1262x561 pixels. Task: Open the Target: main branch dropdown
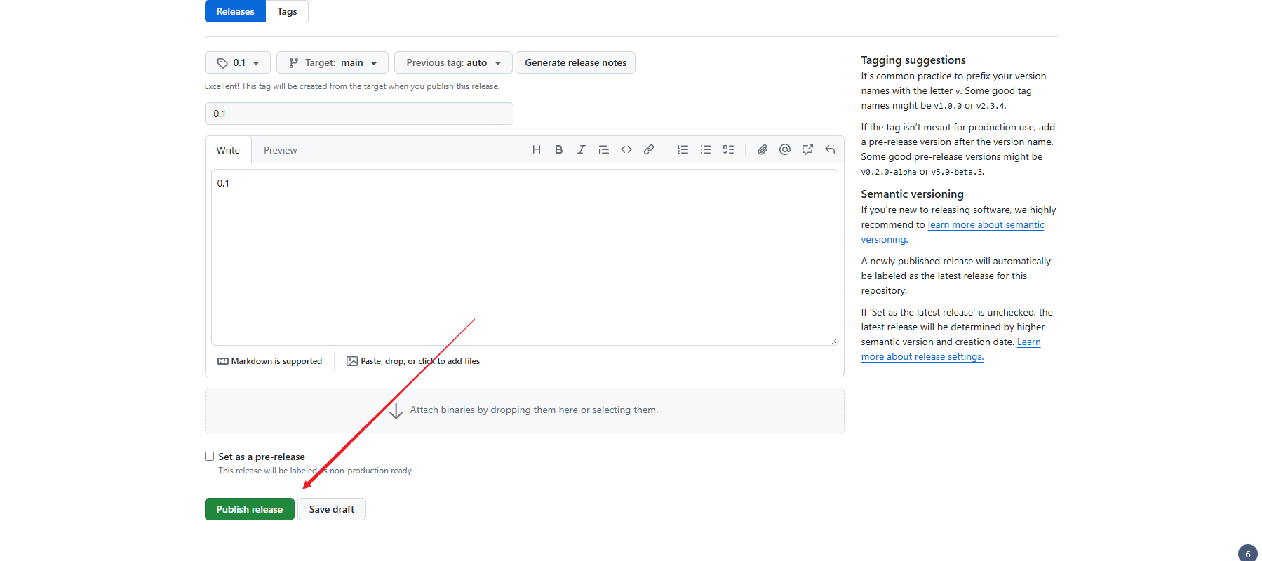tap(333, 62)
